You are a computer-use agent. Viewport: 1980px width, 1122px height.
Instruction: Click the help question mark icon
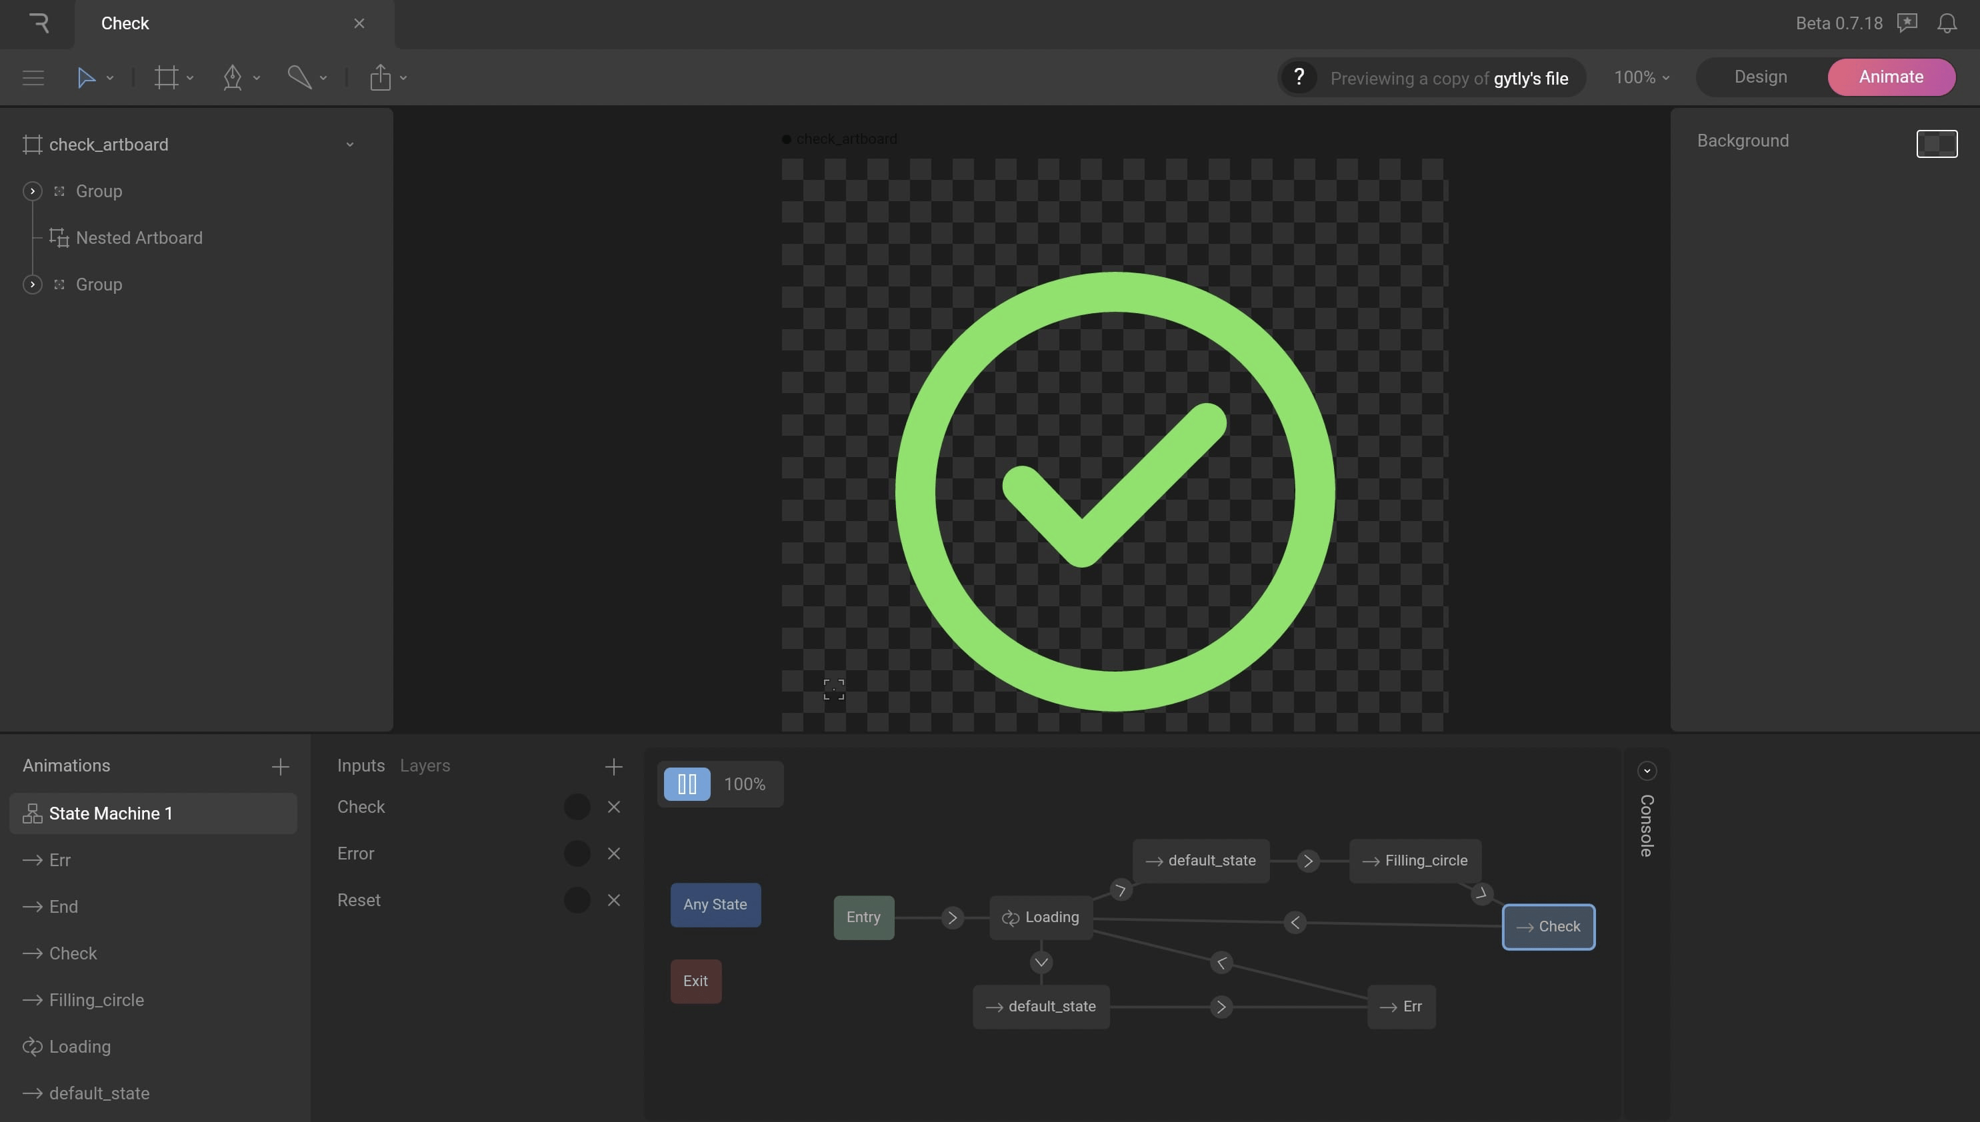coord(1299,77)
